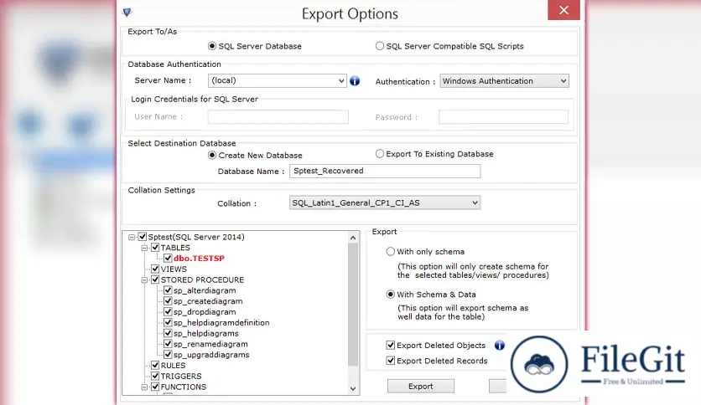The image size is (701, 405).
Task: Click the info icon beside Export Deleted Objects
Action: click(x=500, y=346)
